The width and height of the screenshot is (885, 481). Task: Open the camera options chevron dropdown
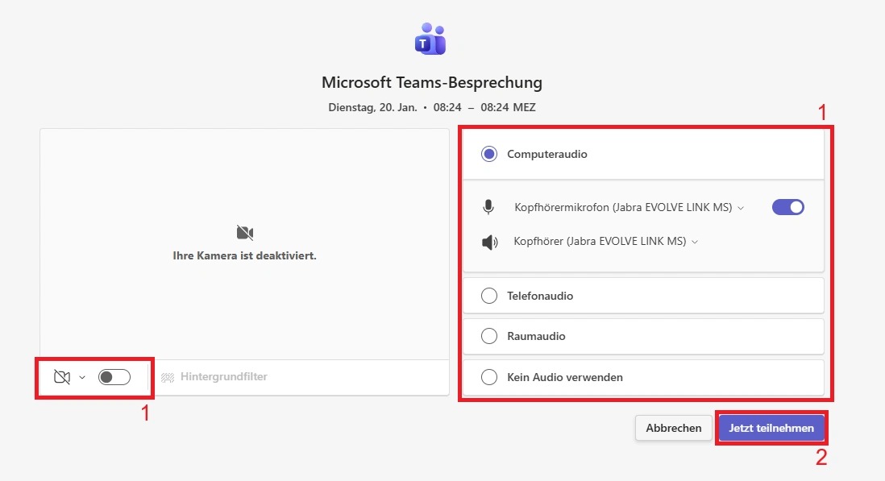pos(82,377)
